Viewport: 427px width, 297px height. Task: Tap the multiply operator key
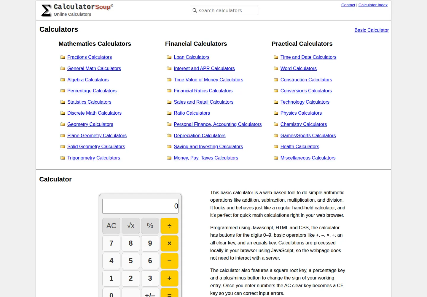(x=169, y=243)
